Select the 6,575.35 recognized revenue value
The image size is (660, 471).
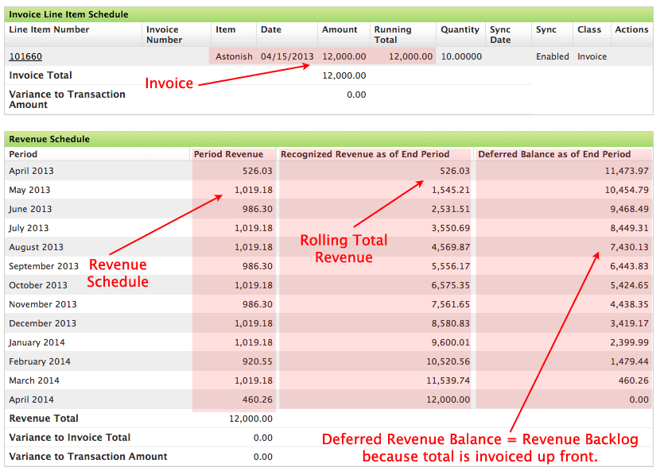pos(450,285)
